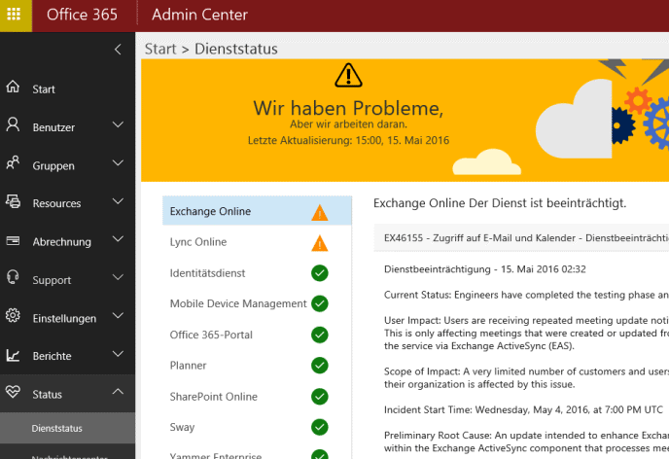Collapse the Status menu chevron
The height and width of the screenshot is (459, 669).
[118, 392]
